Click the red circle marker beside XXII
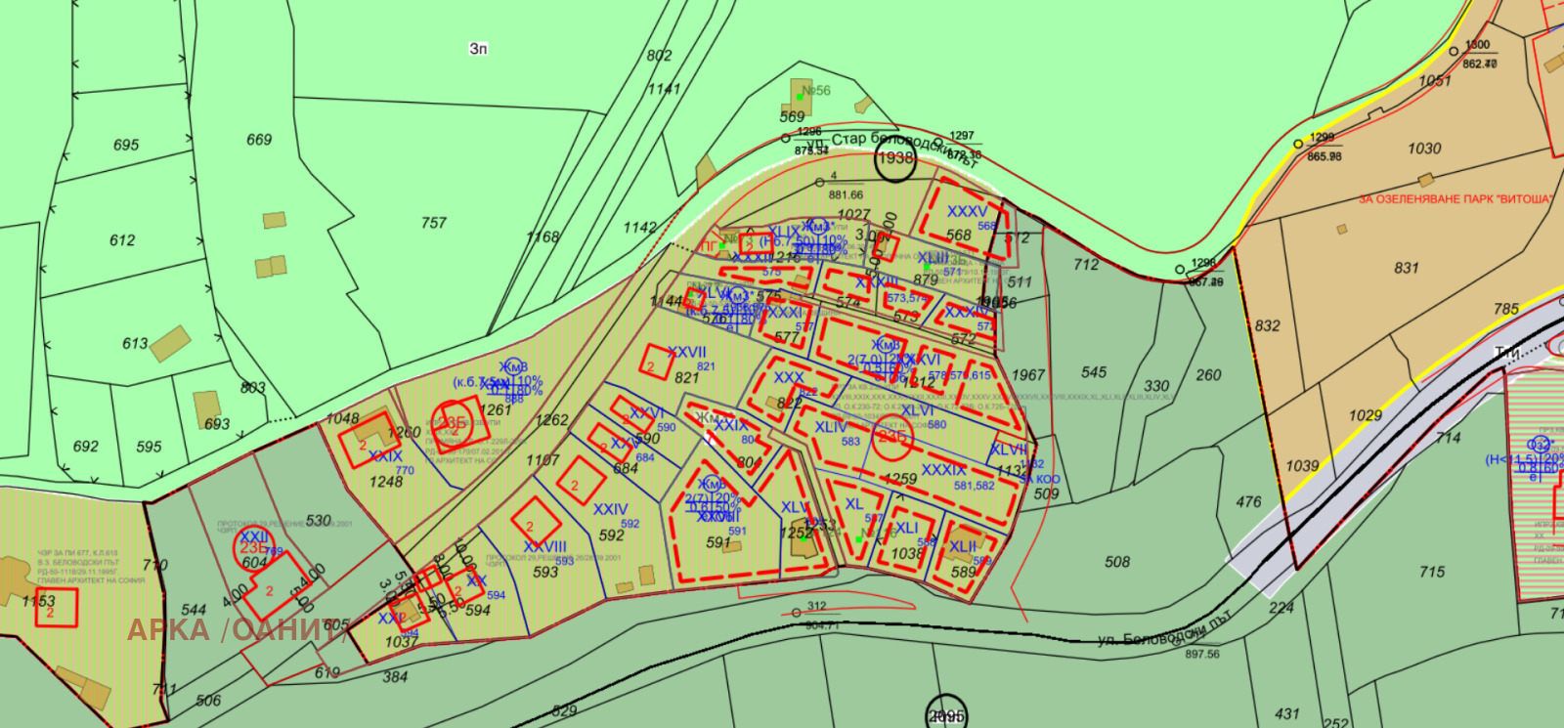The image size is (1564, 728). tap(252, 549)
